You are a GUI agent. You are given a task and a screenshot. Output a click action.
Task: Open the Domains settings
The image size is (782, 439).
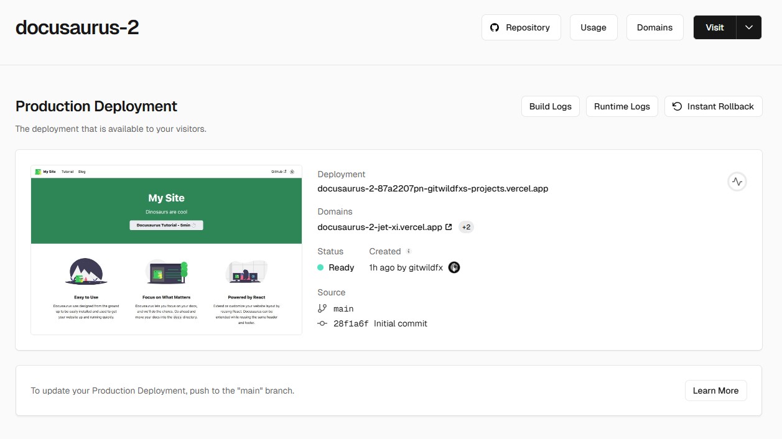click(x=654, y=27)
